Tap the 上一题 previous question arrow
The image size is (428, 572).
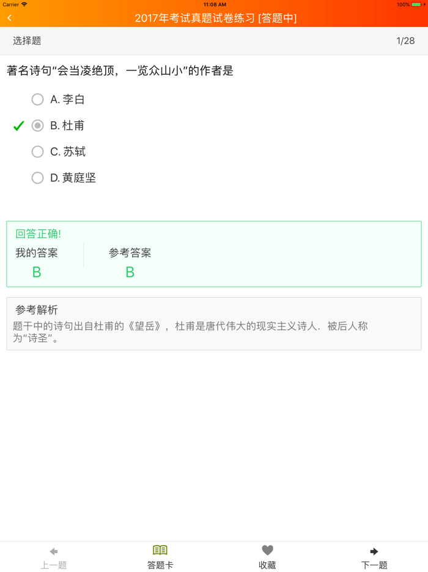[53, 550]
